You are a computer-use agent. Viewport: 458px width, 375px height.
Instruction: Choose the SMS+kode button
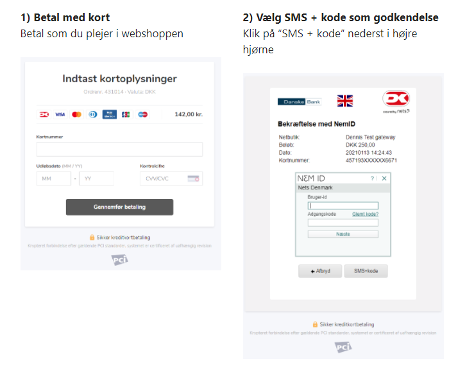[366, 271]
